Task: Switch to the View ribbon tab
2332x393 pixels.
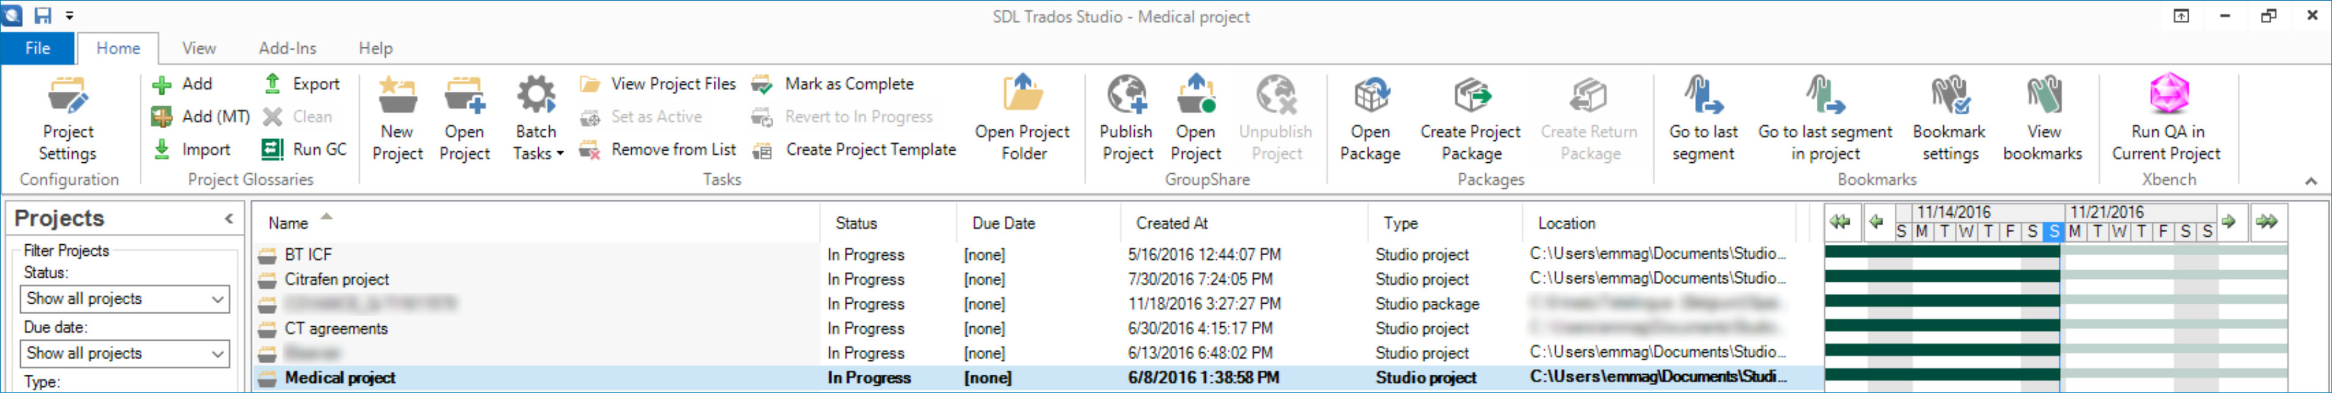Action: click(x=198, y=48)
